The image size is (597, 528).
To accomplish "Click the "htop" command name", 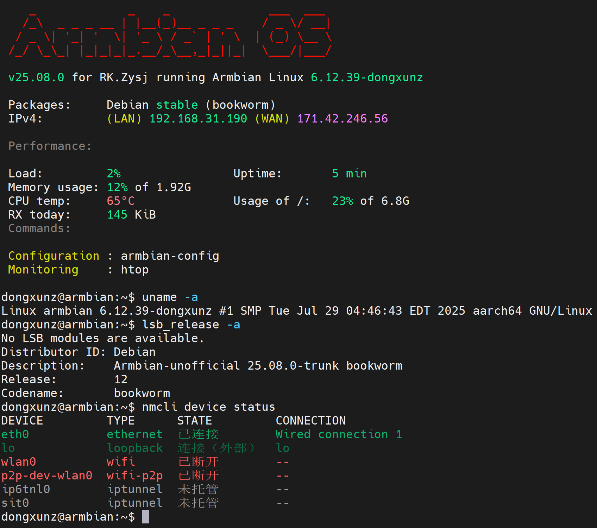I will [135, 270].
